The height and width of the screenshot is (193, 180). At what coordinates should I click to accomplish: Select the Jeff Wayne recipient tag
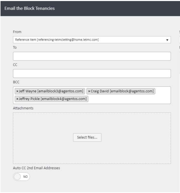51,91
